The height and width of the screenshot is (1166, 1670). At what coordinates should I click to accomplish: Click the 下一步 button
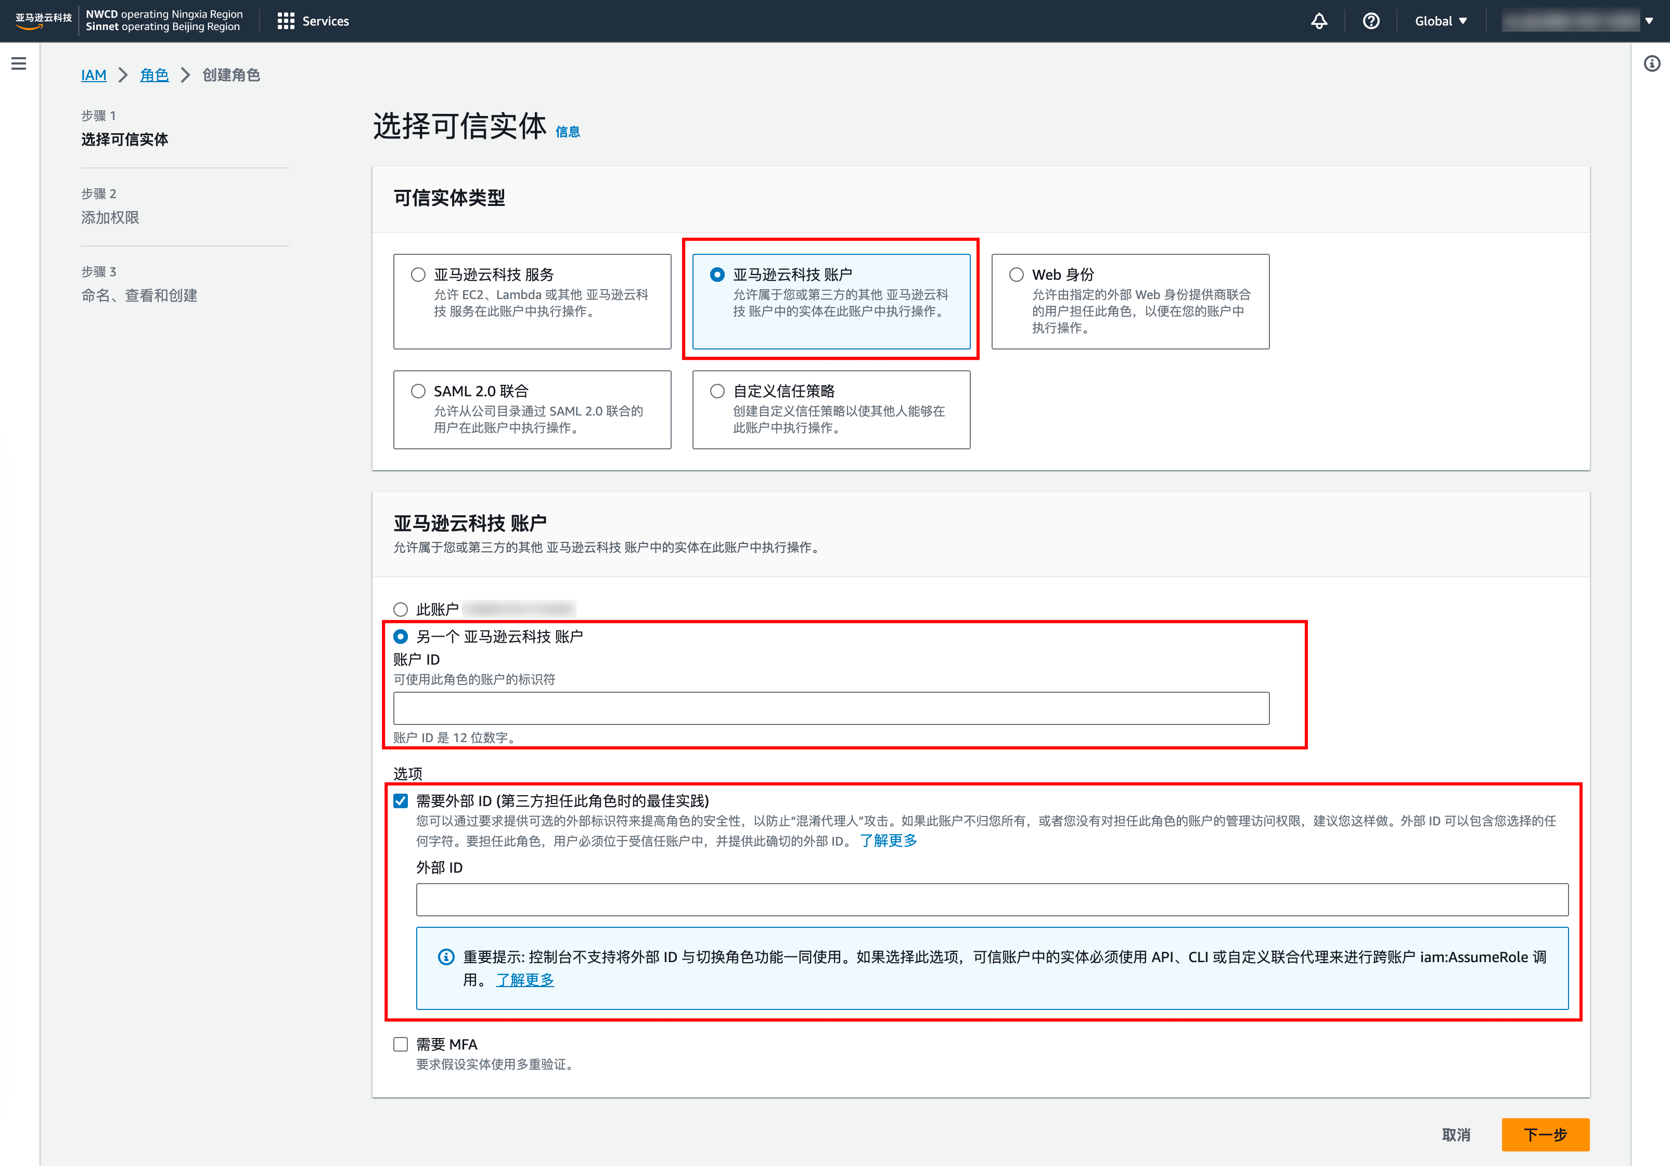1545,1134
